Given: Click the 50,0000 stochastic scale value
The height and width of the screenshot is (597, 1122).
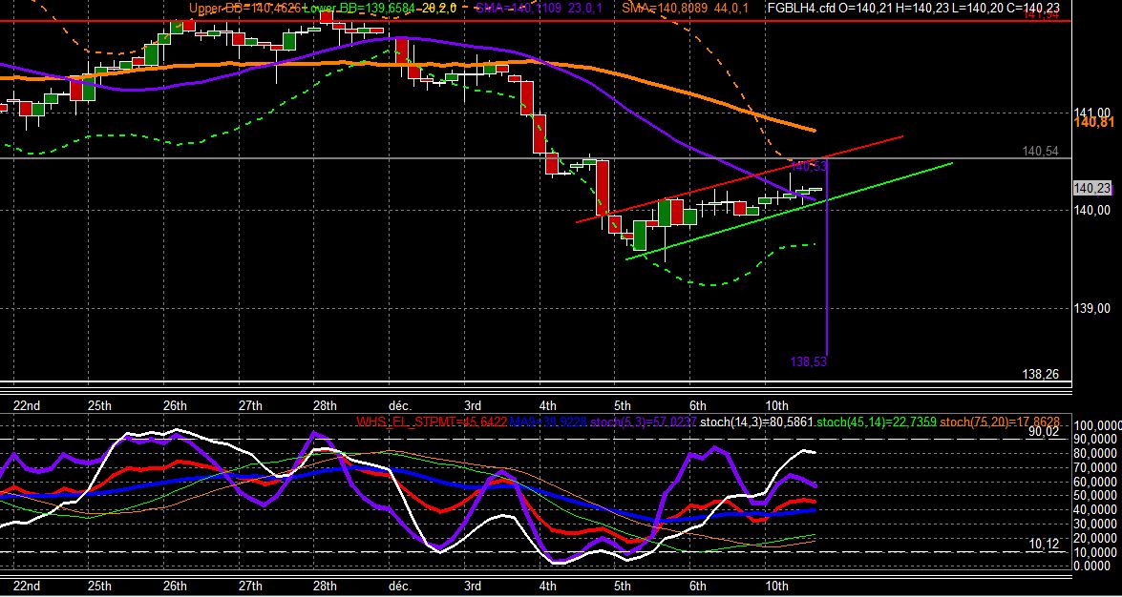Looking at the screenshot, I should pyautogui.click(x=1097, y=496).
